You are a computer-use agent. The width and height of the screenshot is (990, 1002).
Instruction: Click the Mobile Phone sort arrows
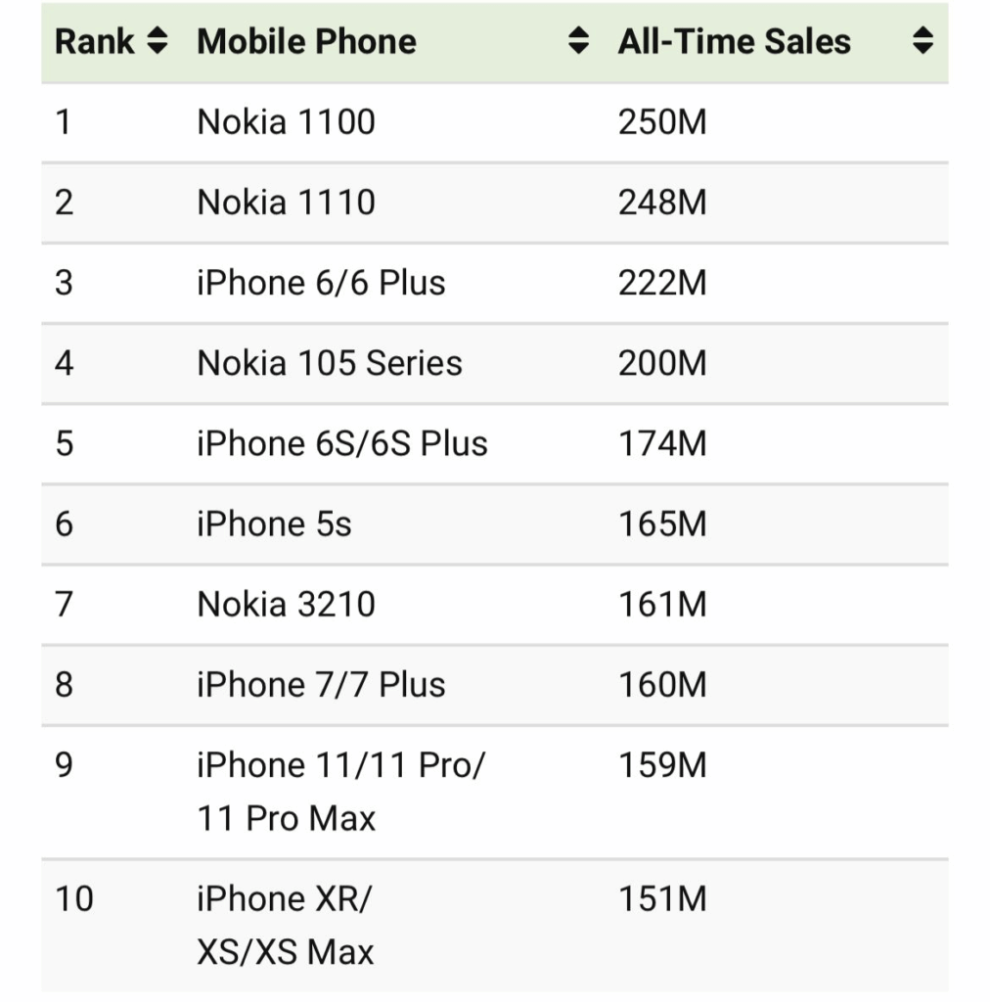(x=579, y=41)
